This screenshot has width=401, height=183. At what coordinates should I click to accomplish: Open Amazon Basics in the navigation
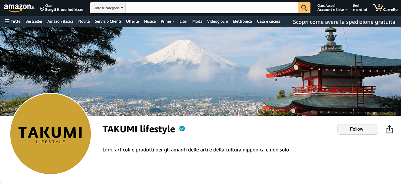click(x=60, y=21)
